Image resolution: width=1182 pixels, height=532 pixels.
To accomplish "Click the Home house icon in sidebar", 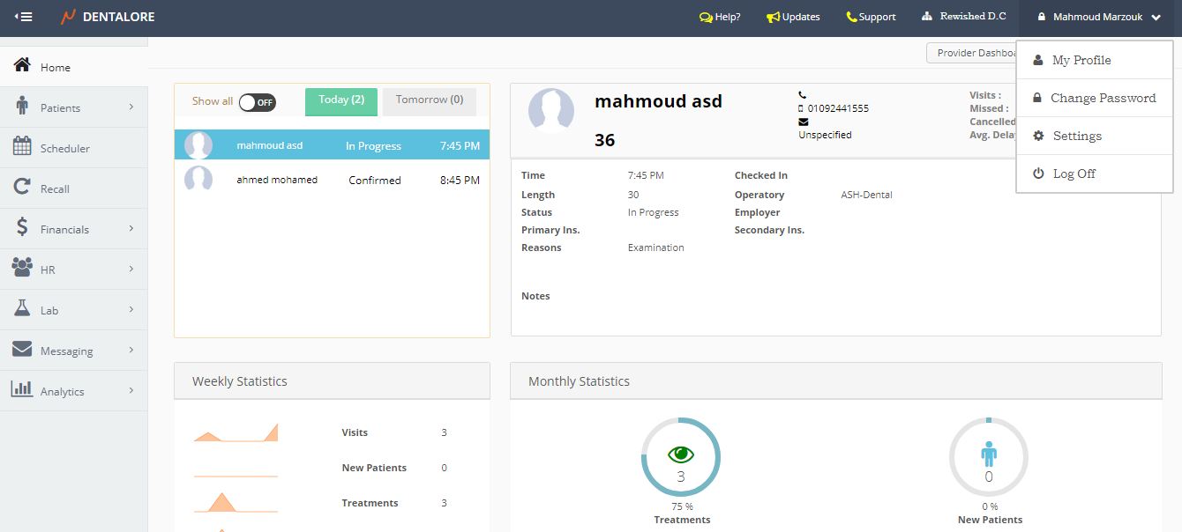I will (22, 66).
